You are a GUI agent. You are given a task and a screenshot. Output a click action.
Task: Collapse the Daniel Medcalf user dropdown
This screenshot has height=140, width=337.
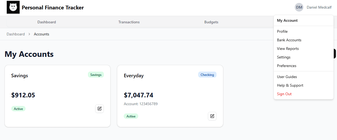pos(319,8)
